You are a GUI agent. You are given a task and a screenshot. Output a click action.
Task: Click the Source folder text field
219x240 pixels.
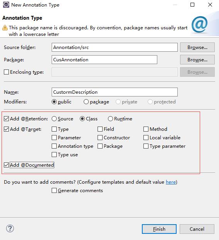[115, 47]
